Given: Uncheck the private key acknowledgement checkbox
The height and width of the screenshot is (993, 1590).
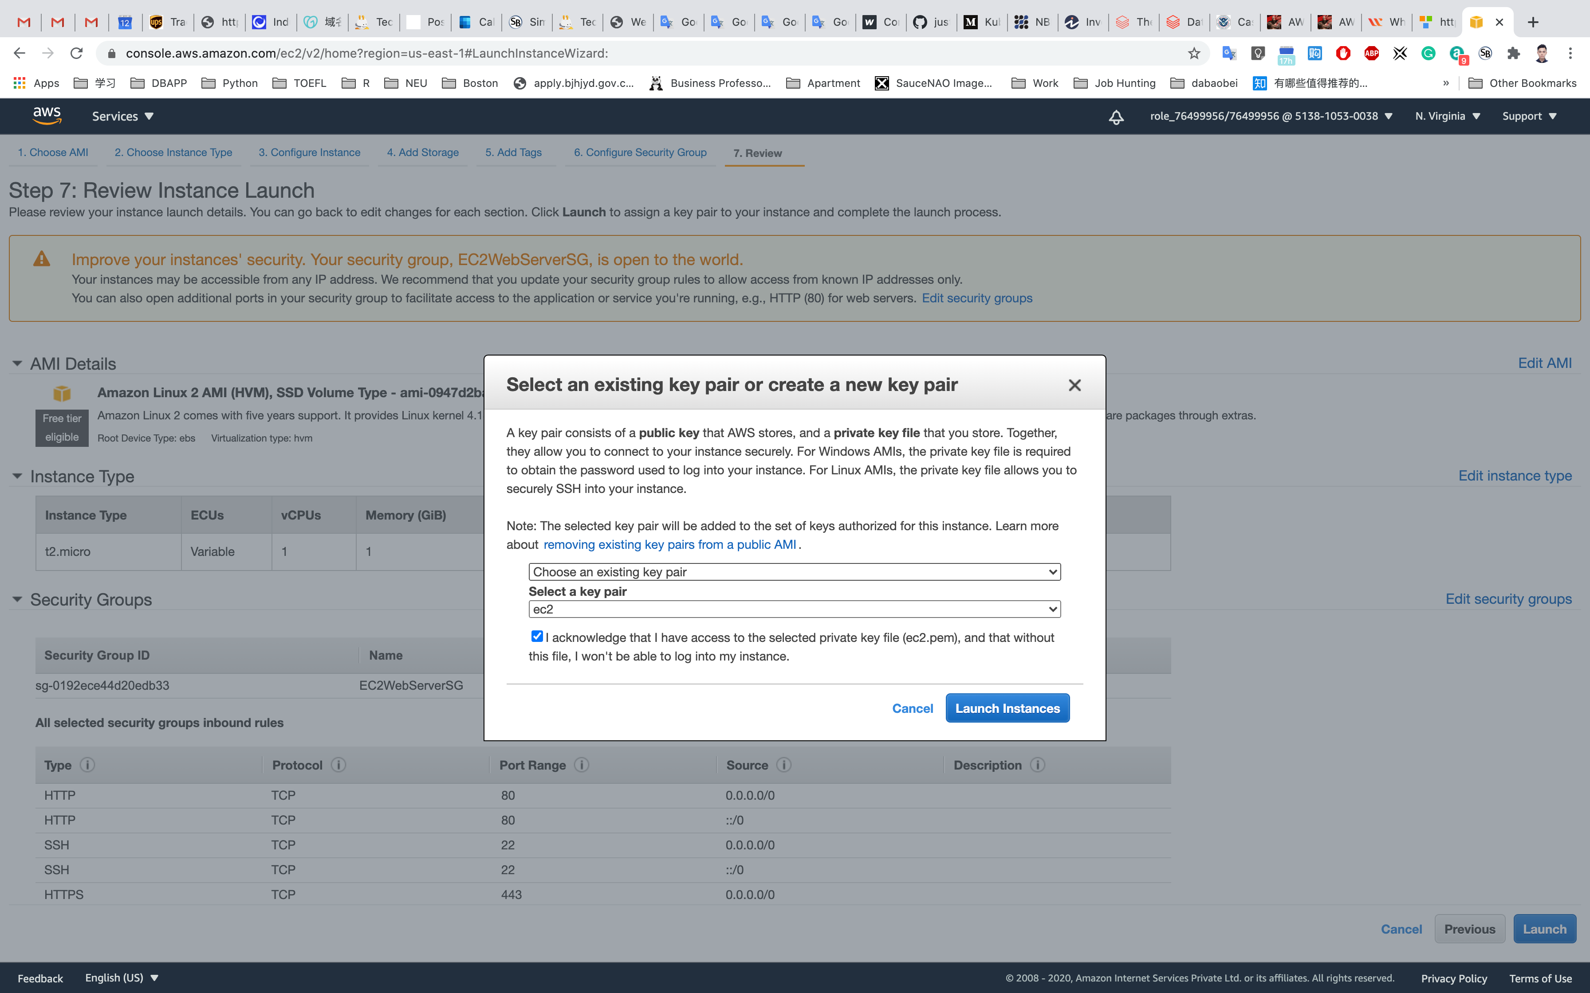Looking at the screenshot, I should [x=537, y=636].
